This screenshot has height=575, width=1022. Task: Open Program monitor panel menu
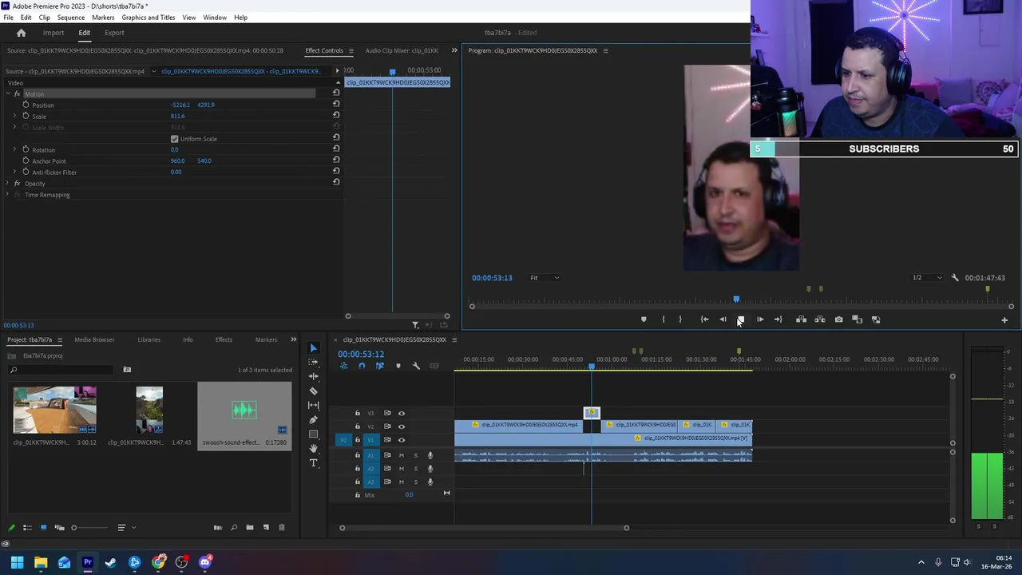605,50
